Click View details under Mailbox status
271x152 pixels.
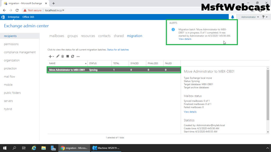pos(190,112)
